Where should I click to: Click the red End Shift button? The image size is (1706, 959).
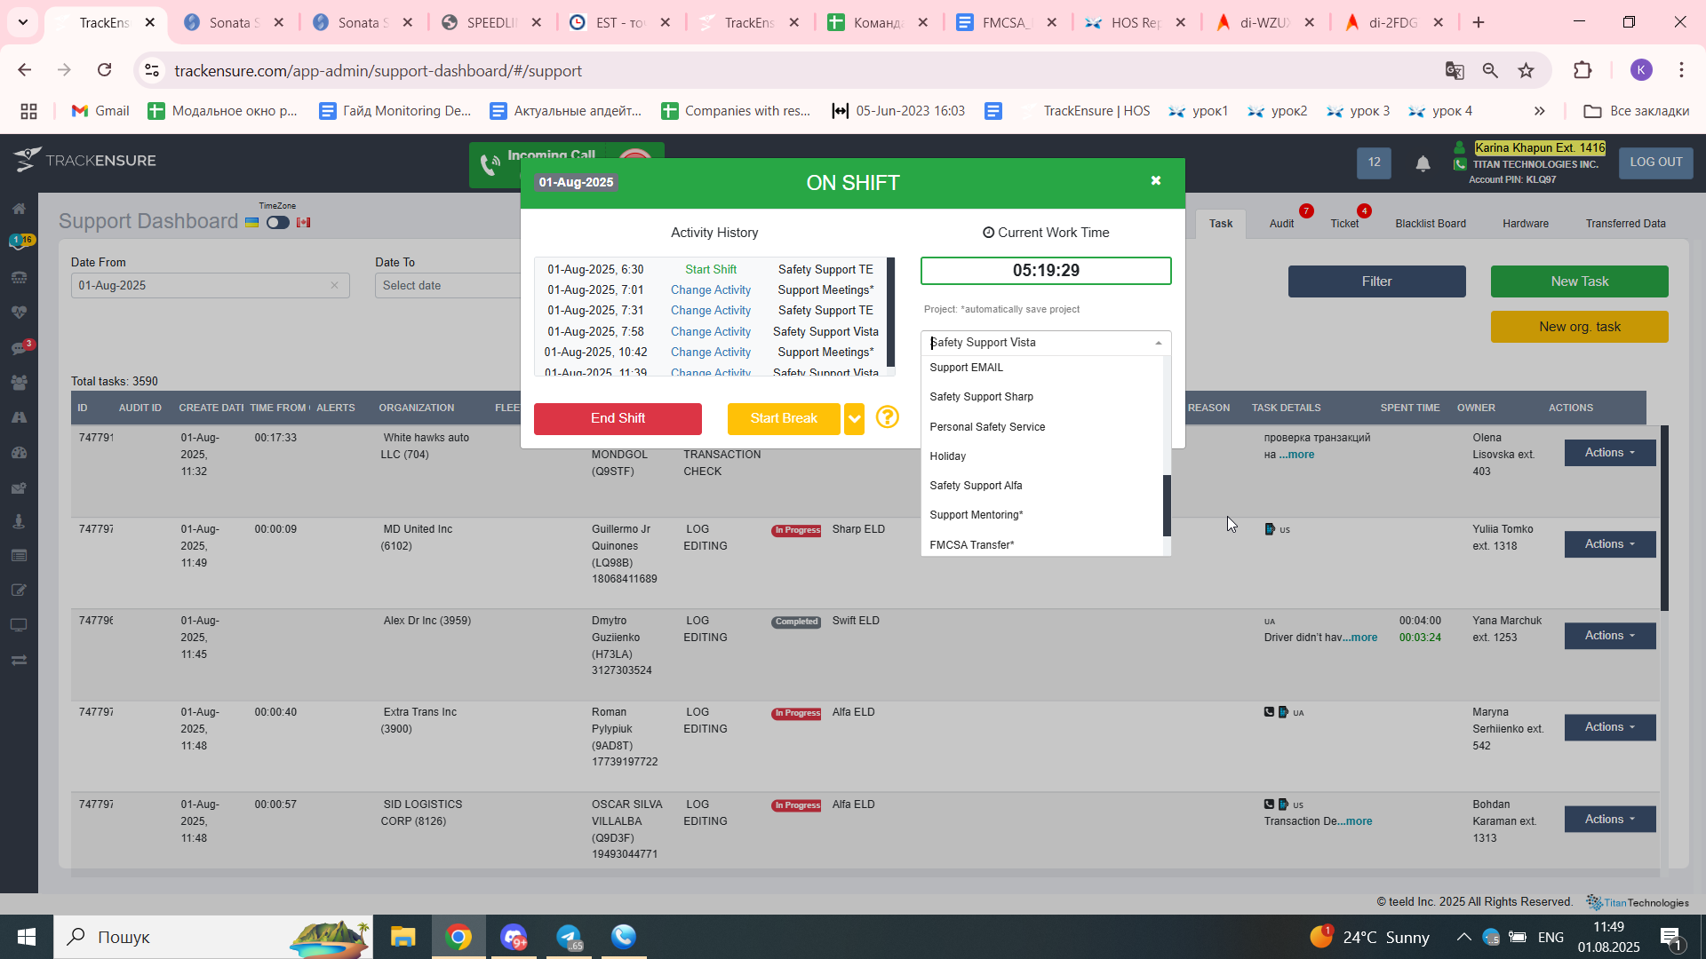coord(618,418)
